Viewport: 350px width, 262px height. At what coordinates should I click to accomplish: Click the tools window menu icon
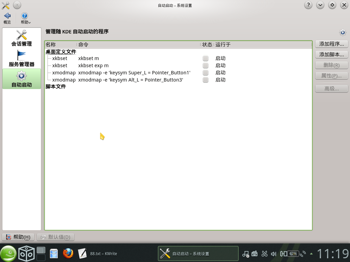[5, 5]
